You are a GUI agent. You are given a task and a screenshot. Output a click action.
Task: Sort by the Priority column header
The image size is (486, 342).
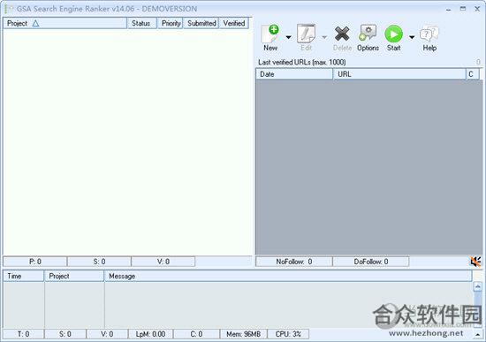point(171,23)
